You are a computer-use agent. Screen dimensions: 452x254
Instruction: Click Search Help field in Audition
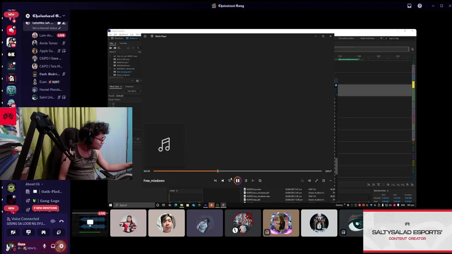click(x=399, y=38)
